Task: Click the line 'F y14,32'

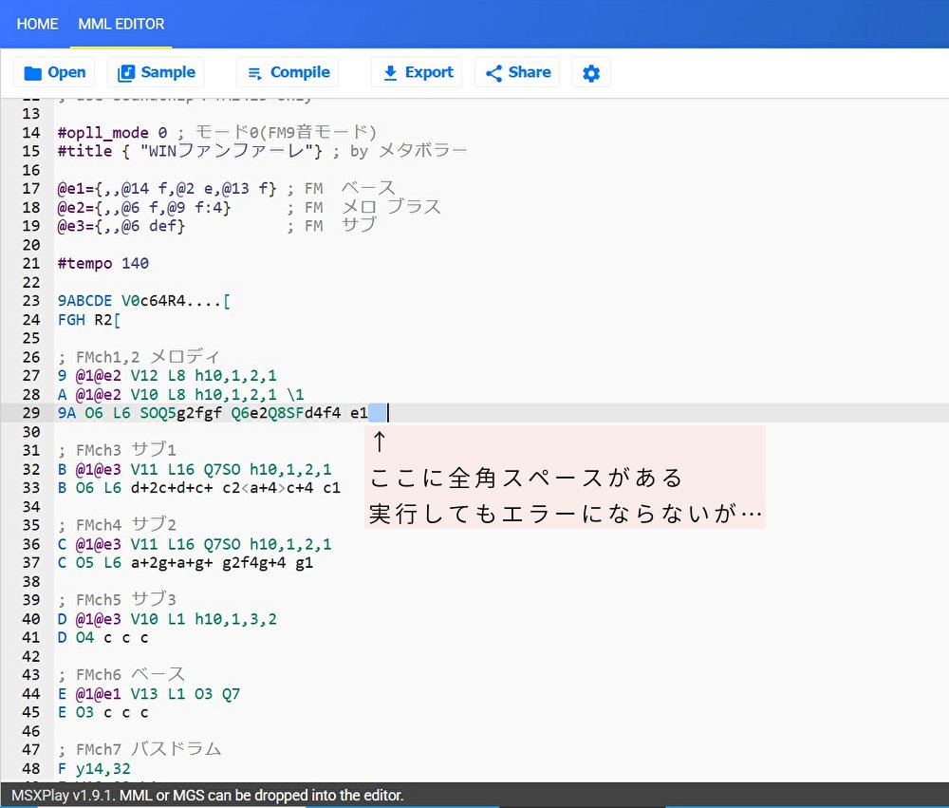Action: 94,769
